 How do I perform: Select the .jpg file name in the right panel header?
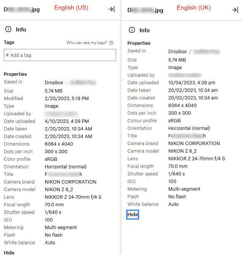pos(145,10)
